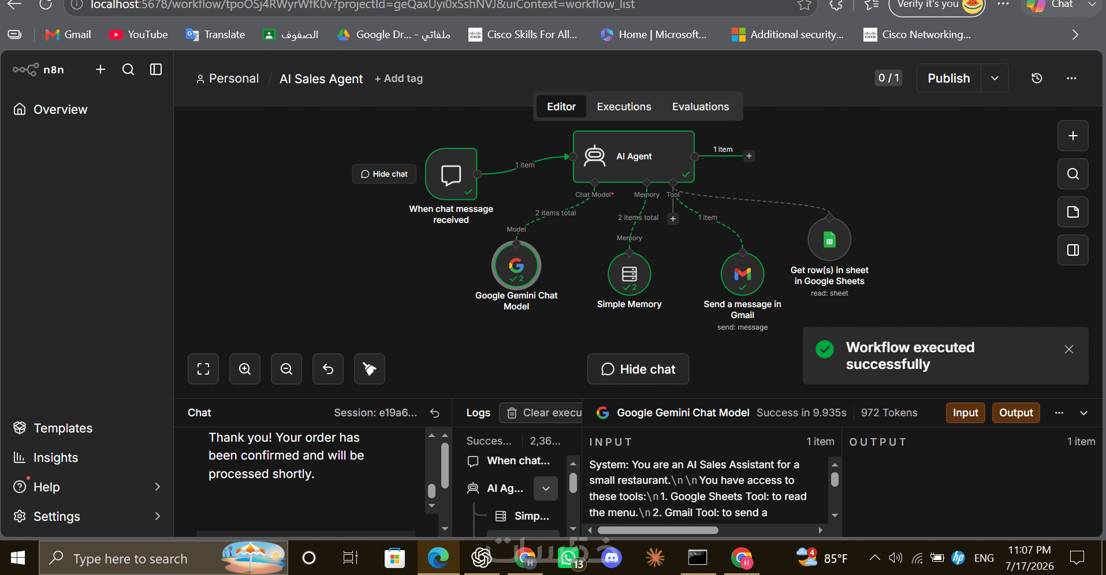Viewport: 1106px width, 575px height.
Task: Open the Windows Start menu
Action: pos(18,558)
